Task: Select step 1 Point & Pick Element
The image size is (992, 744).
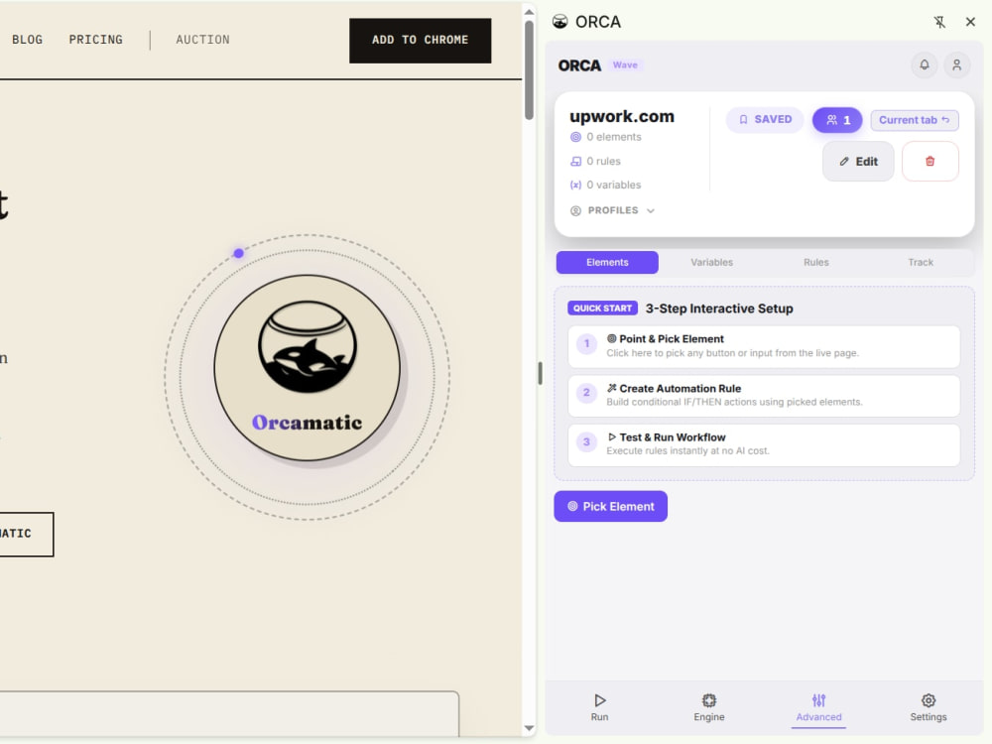Action: (764, 346)
